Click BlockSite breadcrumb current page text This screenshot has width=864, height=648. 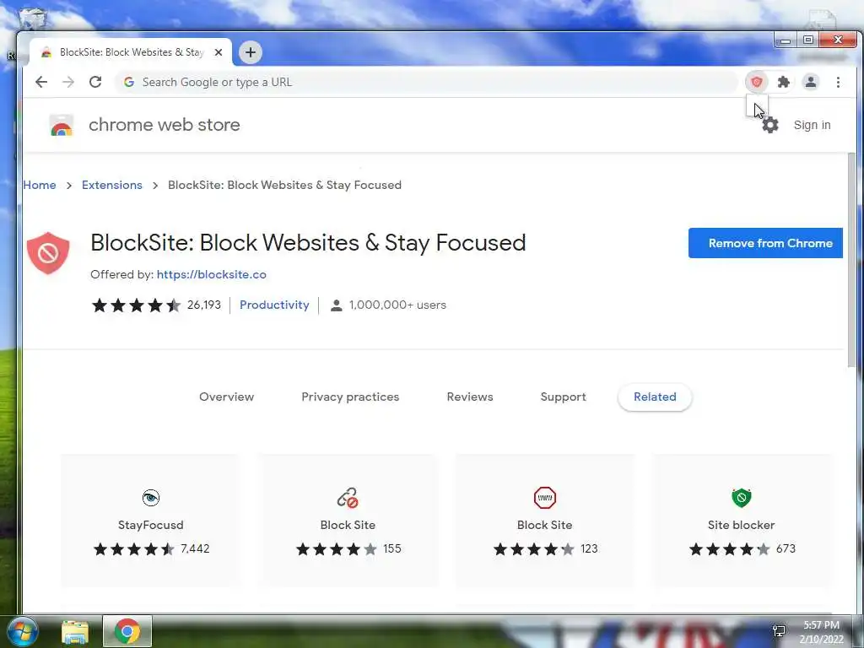[x=284, y=185]
